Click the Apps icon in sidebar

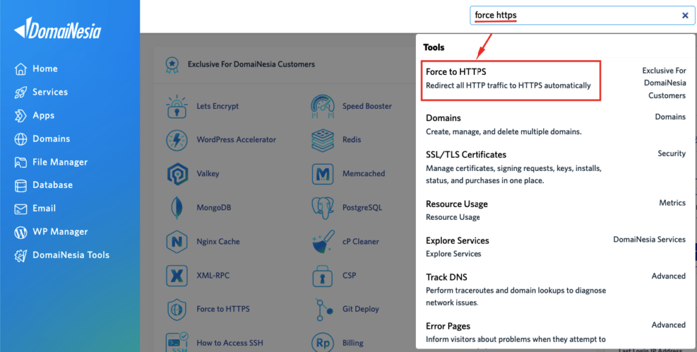tap(20, 116)
